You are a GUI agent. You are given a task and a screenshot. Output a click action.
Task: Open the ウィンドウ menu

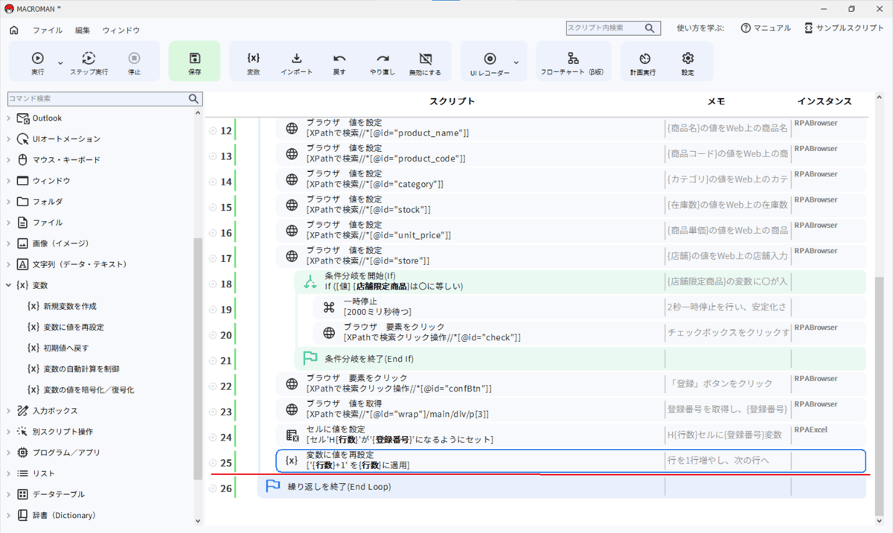coord(121,31)
